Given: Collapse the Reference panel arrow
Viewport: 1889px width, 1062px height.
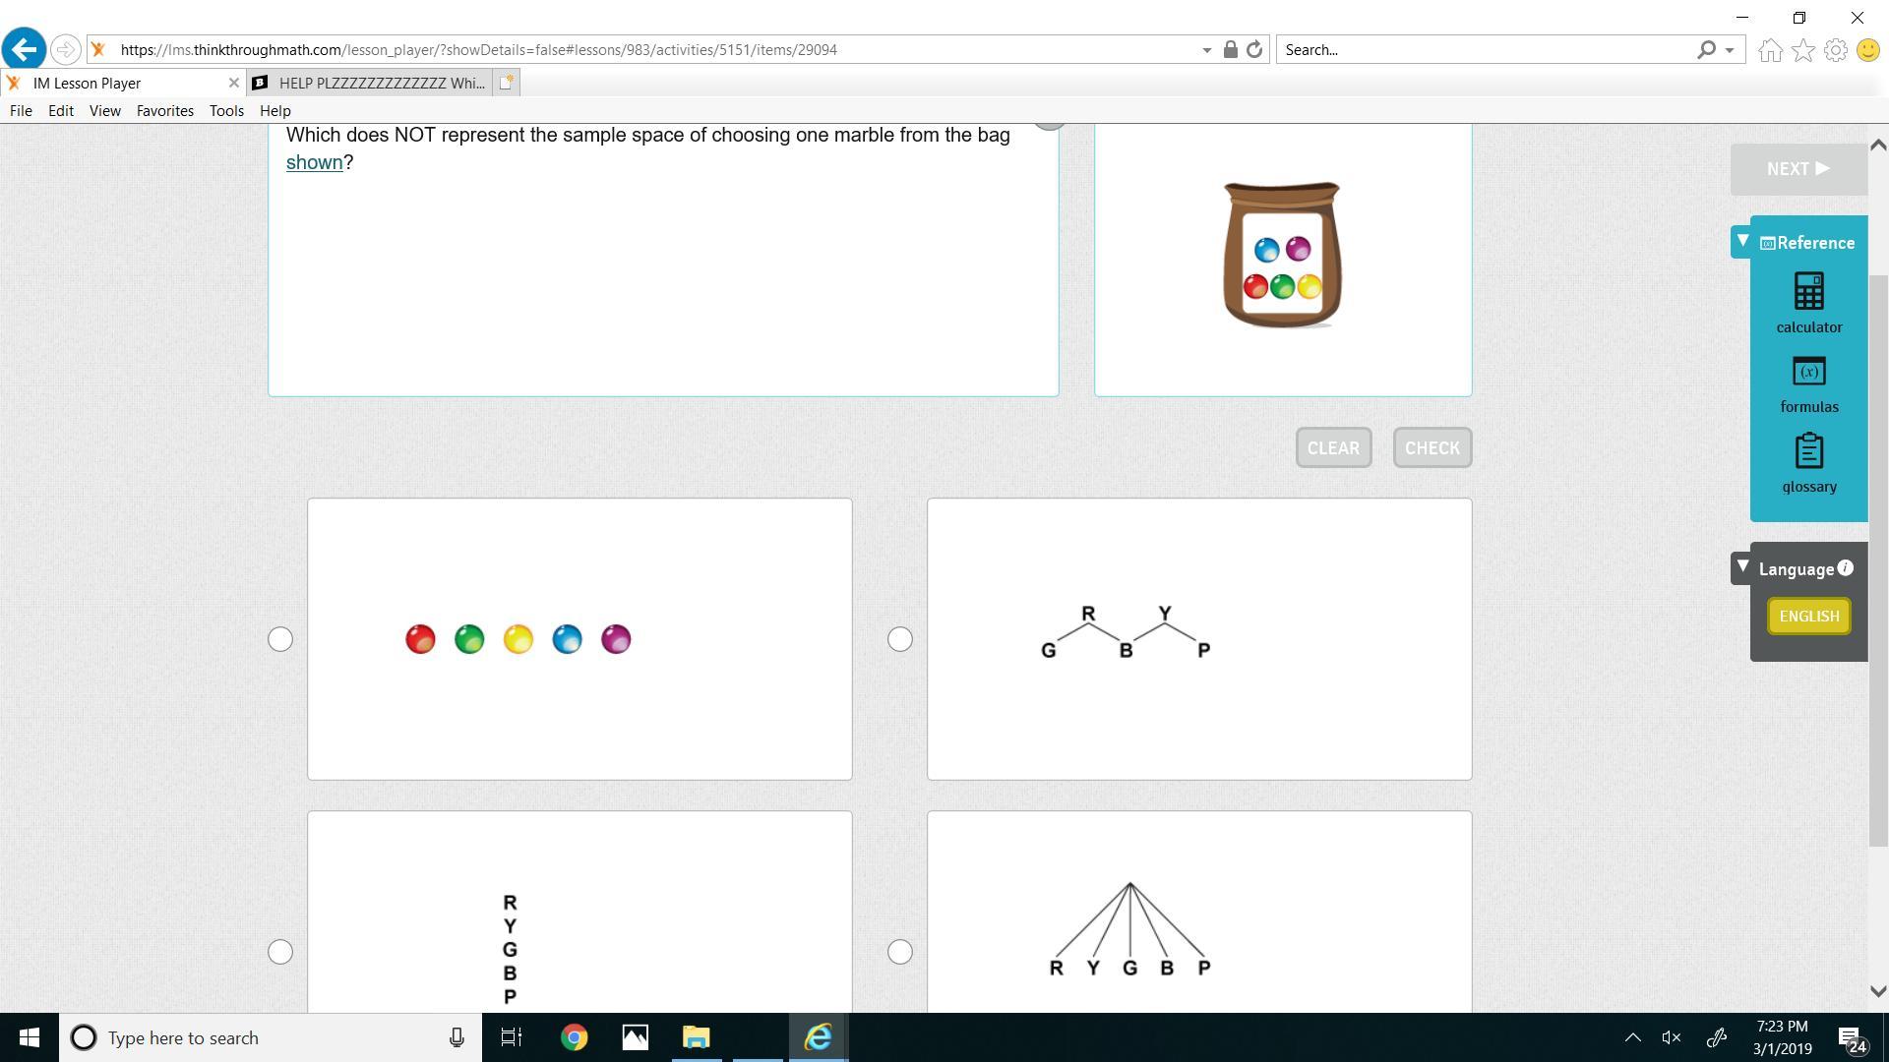Looking at the screenshot, I should coord(1742,240).
